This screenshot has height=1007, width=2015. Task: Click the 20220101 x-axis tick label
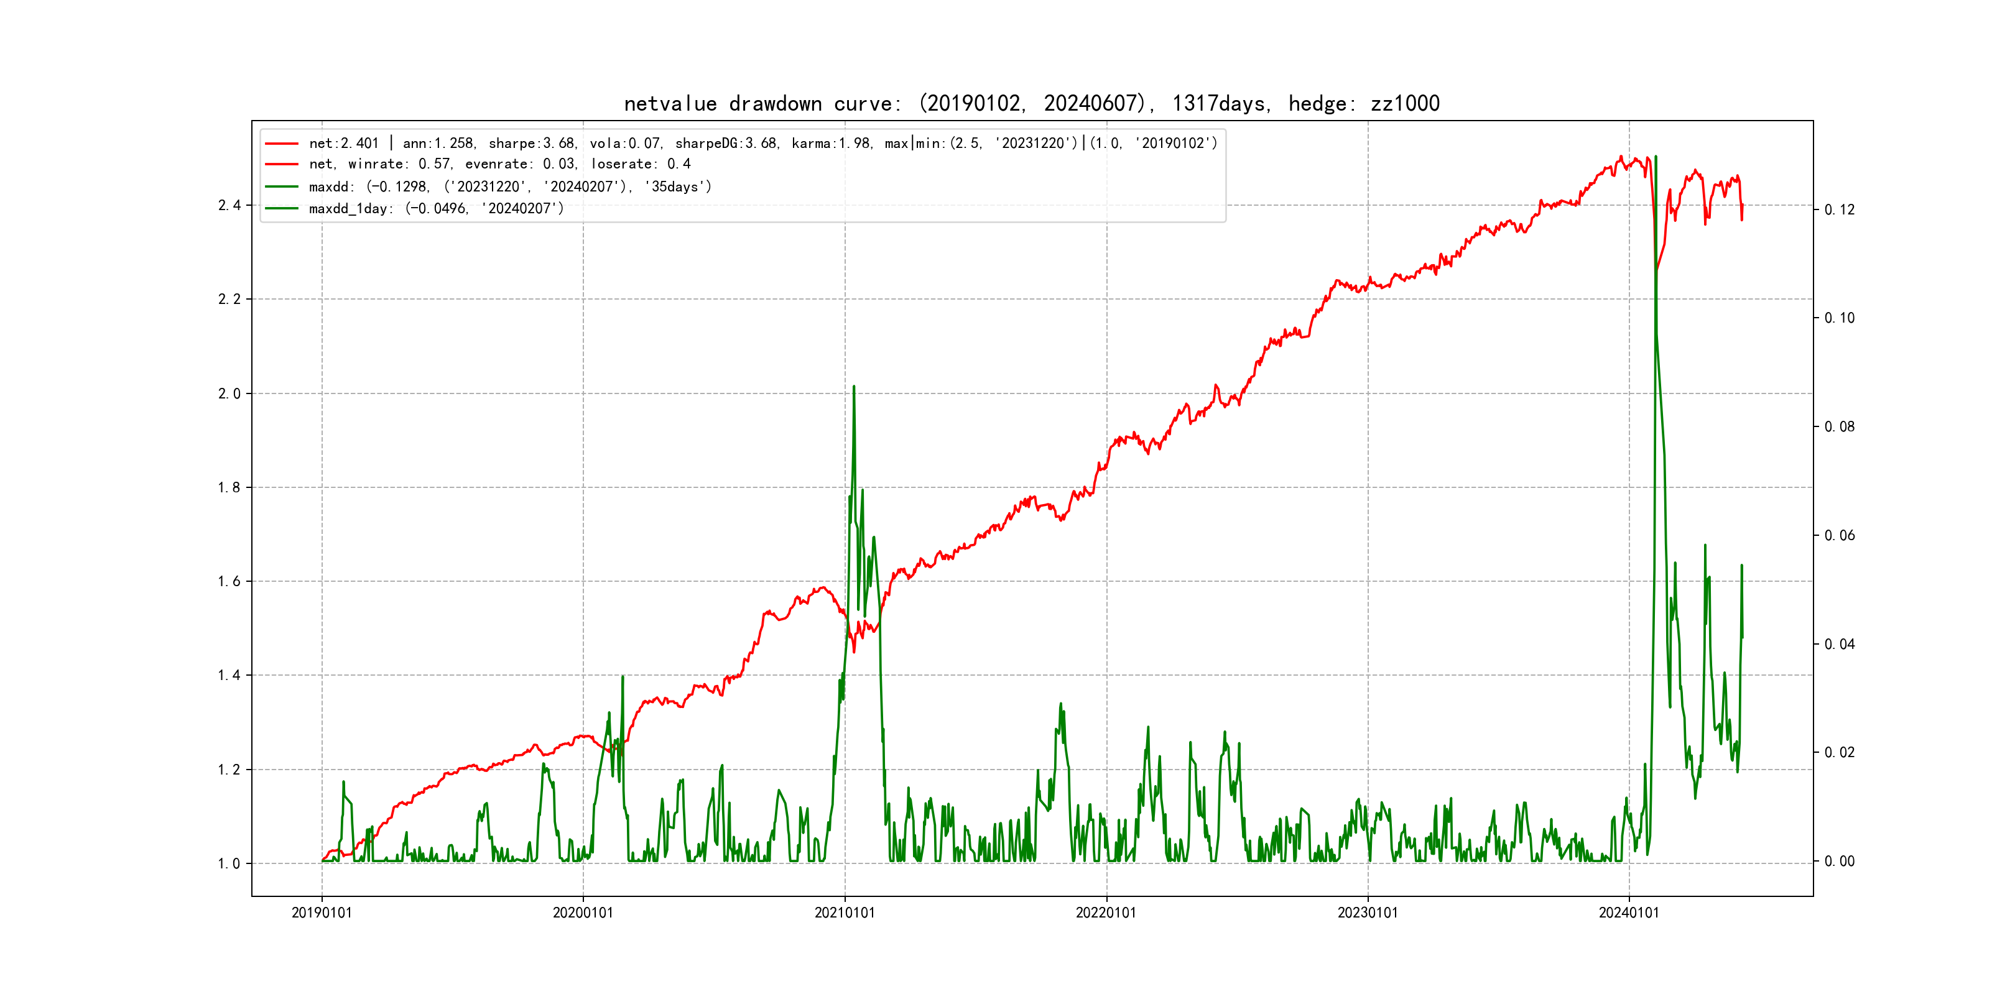[x=1106, y=913]
